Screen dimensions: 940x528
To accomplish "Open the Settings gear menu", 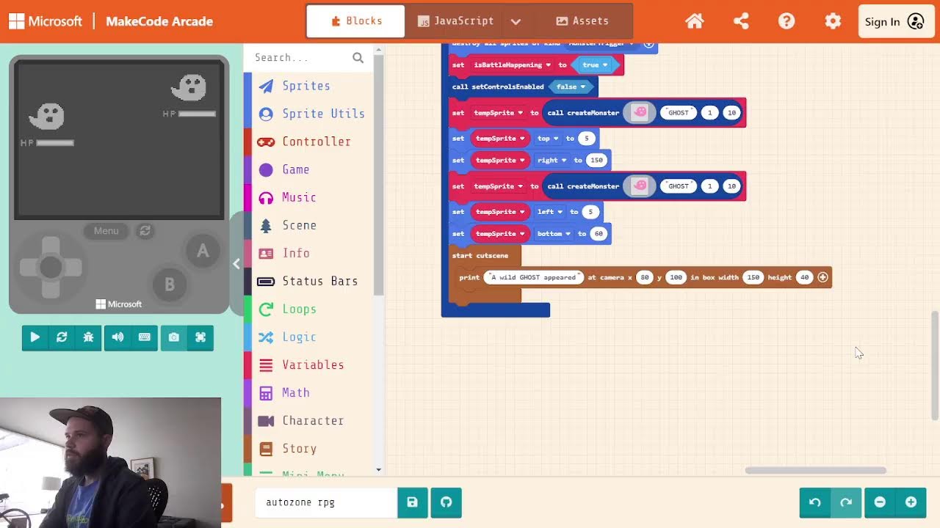I will tap(833, 21).
